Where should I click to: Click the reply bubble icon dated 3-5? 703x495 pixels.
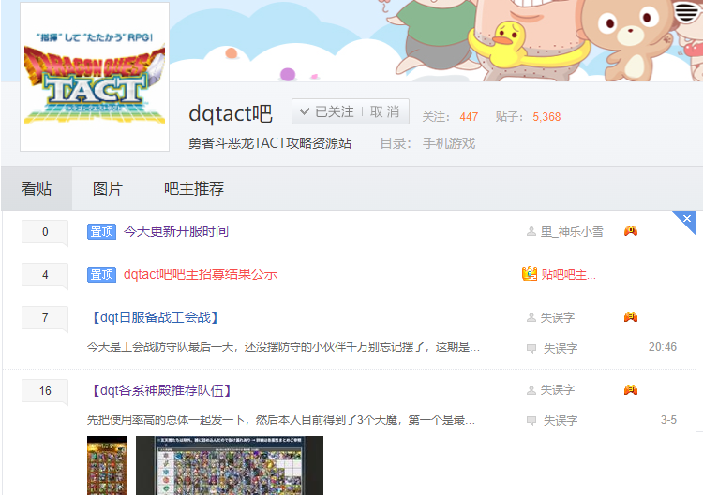[531, 421]
